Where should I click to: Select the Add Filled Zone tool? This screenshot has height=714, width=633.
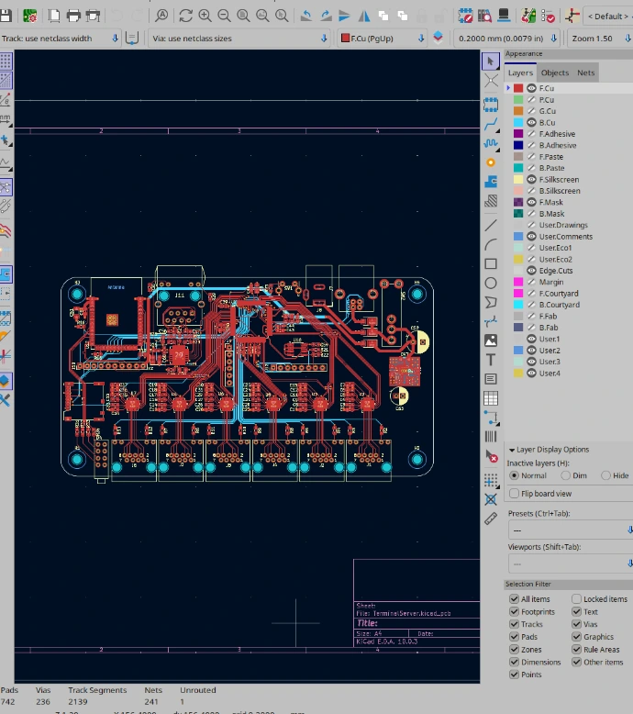(x=491, y=182)
